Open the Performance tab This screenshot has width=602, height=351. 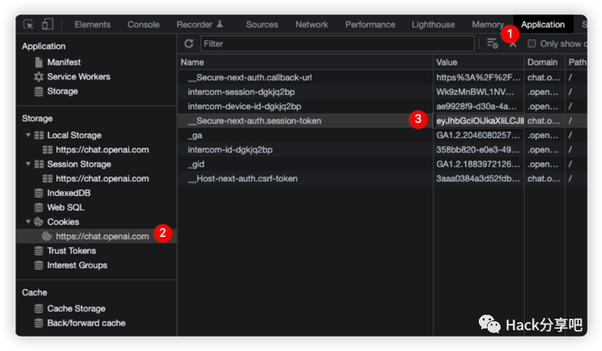pyautogui.click(x=370, y=25)
